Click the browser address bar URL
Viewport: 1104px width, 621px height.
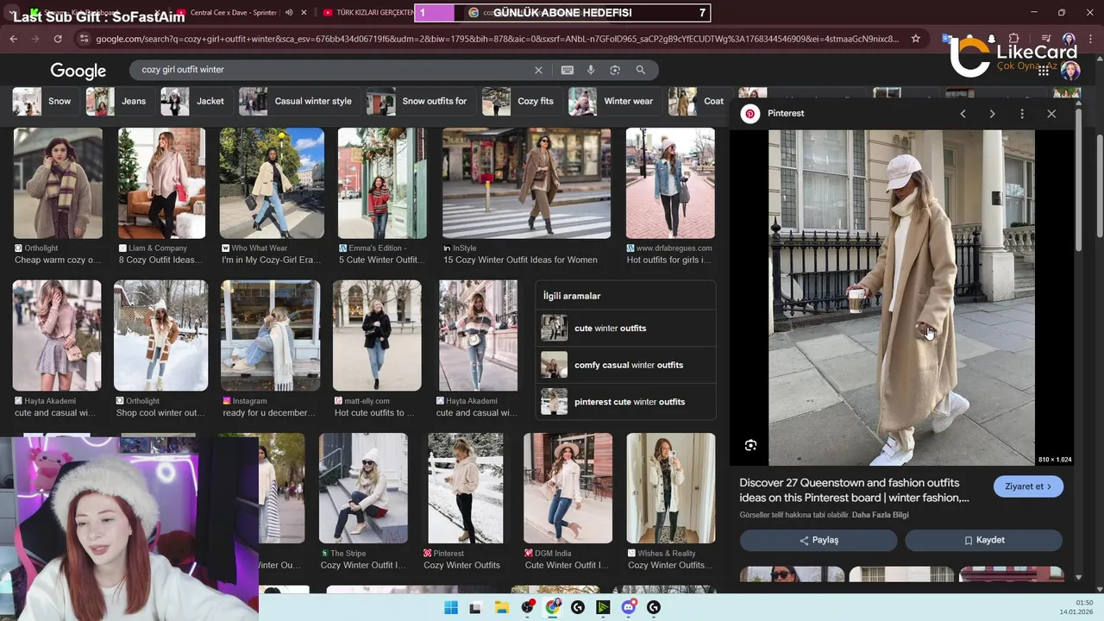coord(497,39)
